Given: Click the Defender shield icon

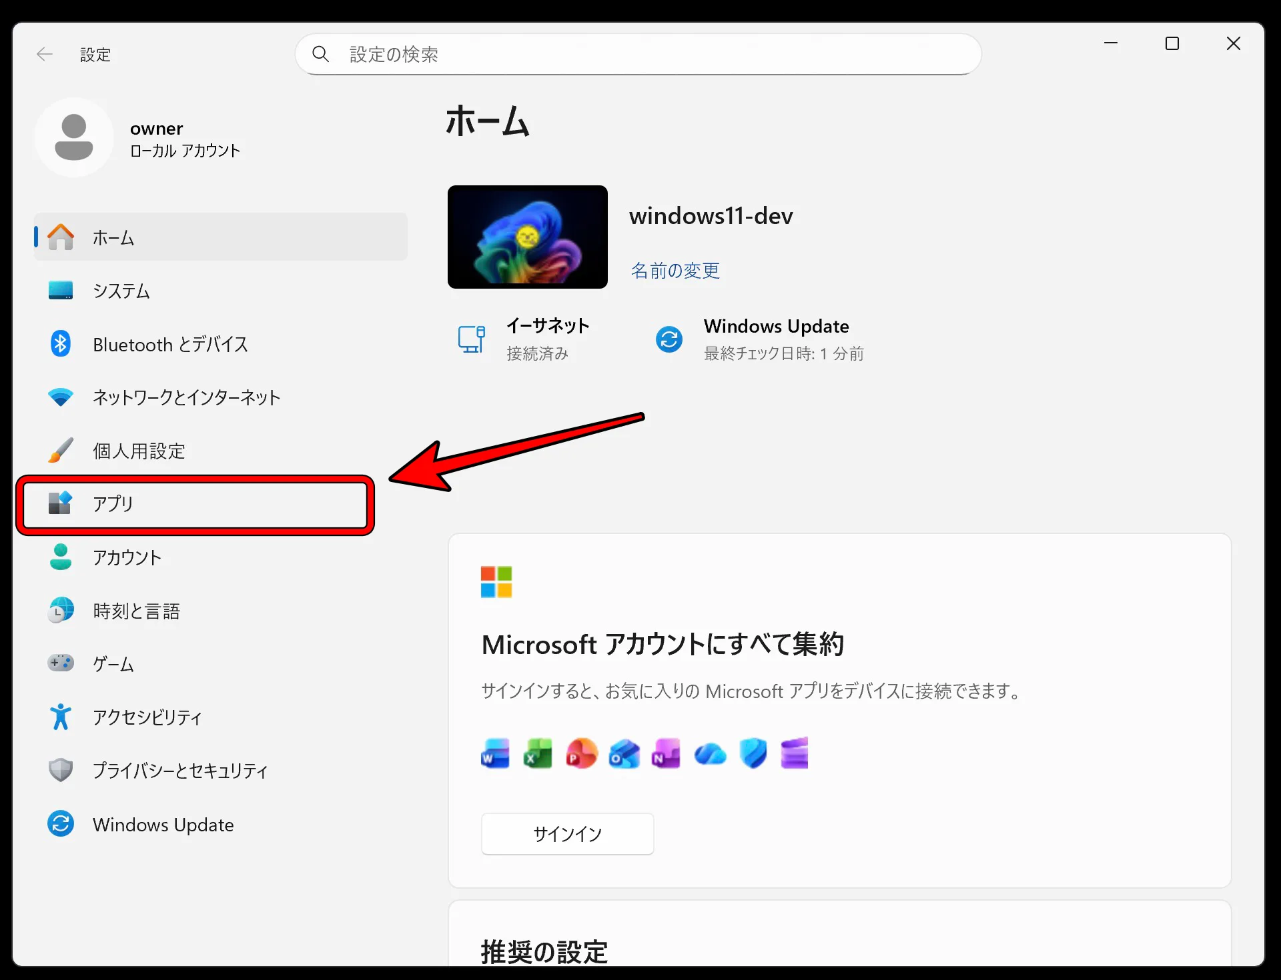Looking at the screenshot, I should click(x=753, y=753).
